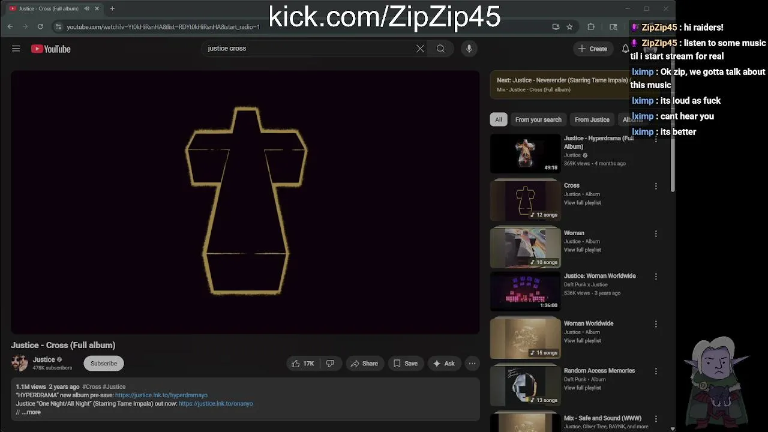Click View full playlist under Woman Worldwide

[x=582, y=341]
